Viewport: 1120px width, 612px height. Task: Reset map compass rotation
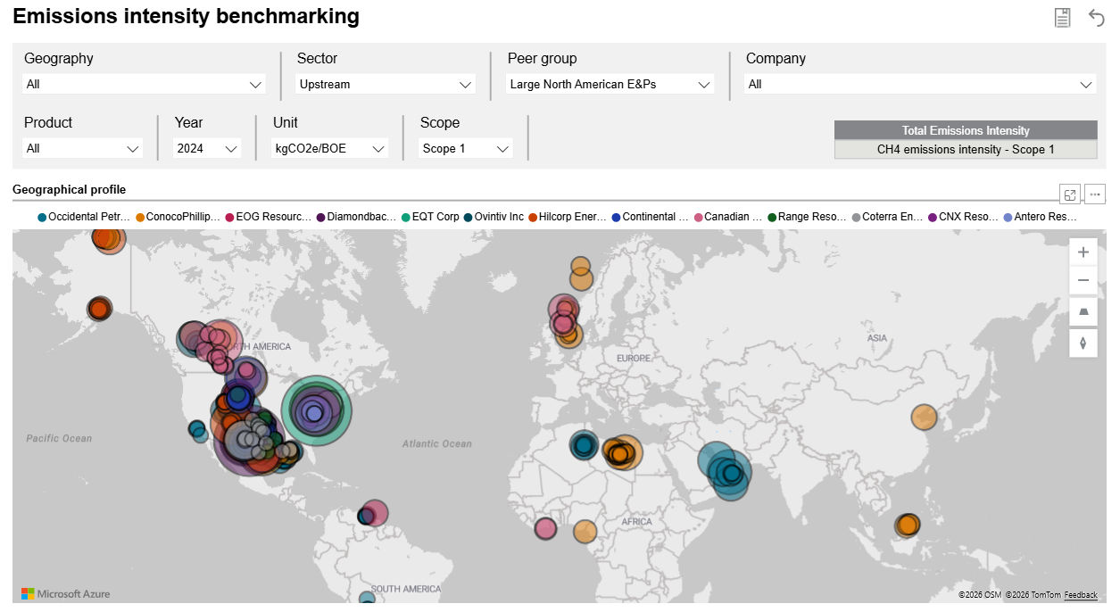click(x=1083, y=343)
